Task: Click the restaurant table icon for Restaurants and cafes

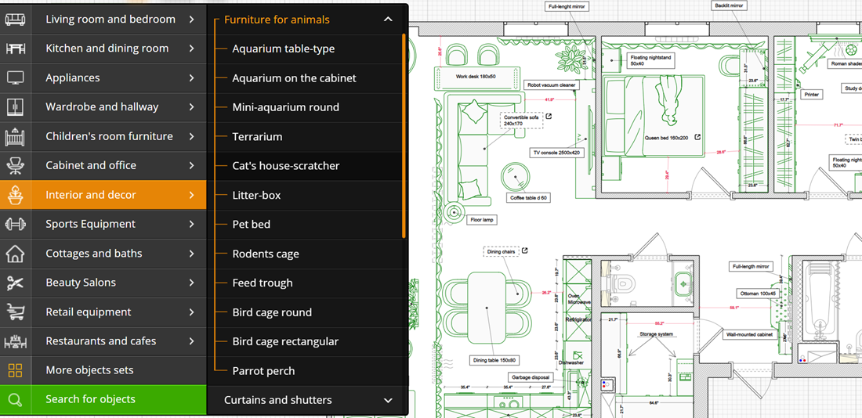Action: (x=16, y=341)
